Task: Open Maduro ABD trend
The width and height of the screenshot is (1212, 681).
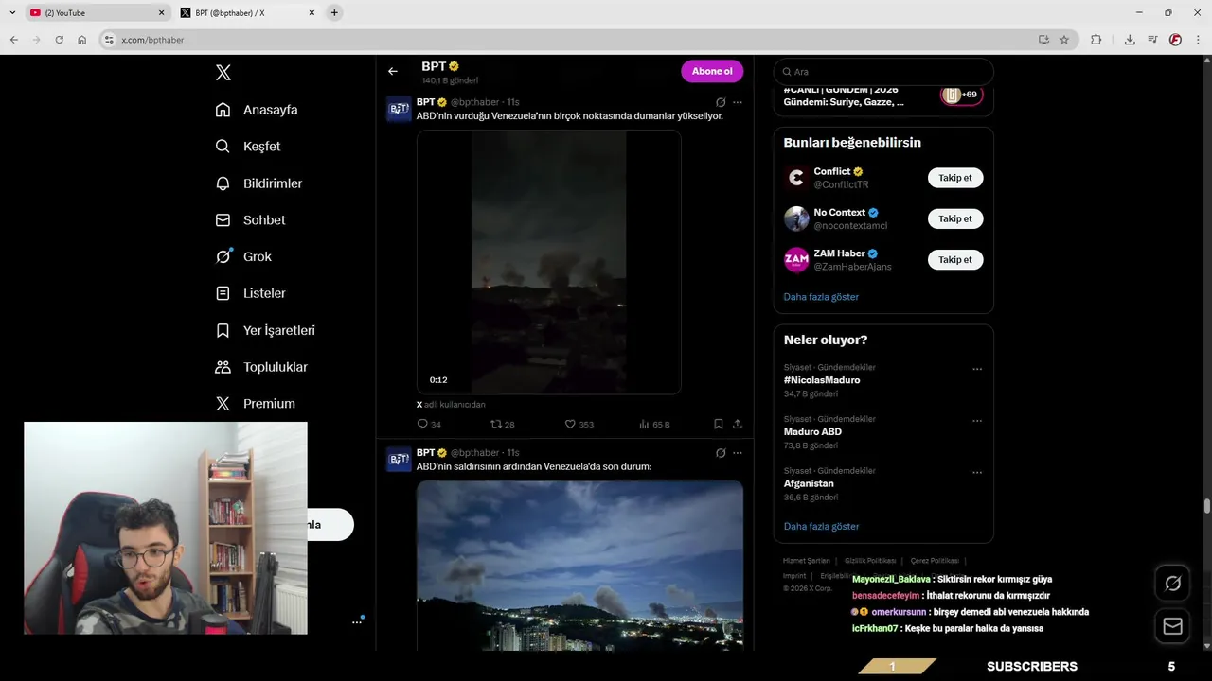Action: [x=812, y=431]
